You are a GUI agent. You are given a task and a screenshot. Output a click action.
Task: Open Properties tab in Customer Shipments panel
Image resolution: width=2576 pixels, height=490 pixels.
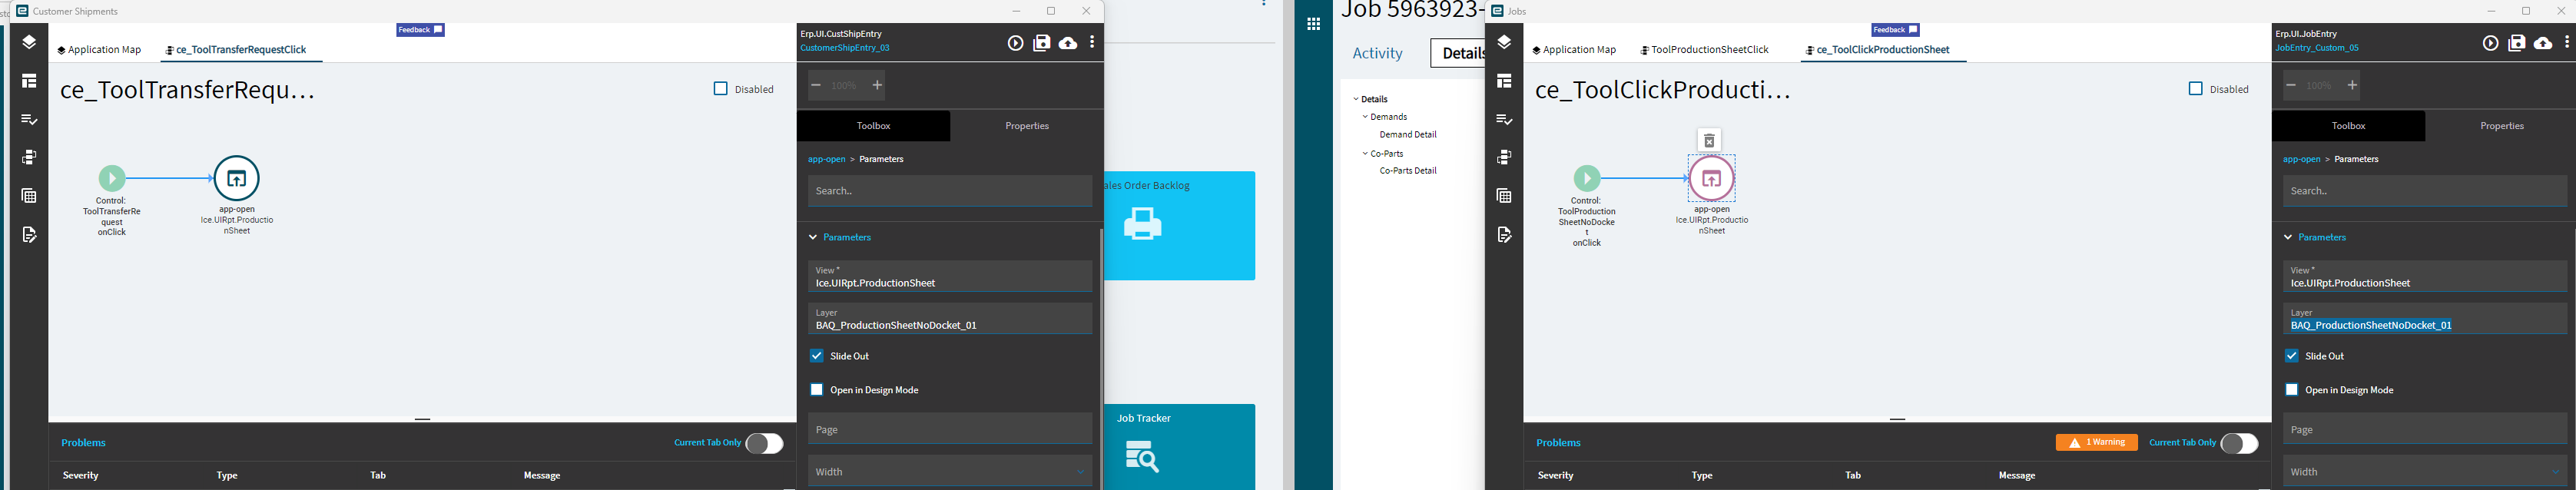[1027, 126]
